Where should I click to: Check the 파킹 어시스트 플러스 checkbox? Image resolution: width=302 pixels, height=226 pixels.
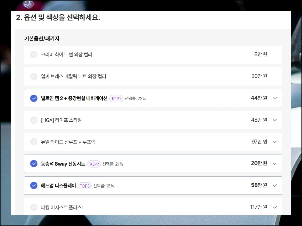[34, 207]
